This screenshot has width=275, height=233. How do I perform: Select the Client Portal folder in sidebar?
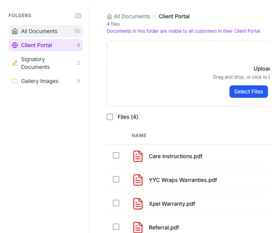tap(46, 45)
